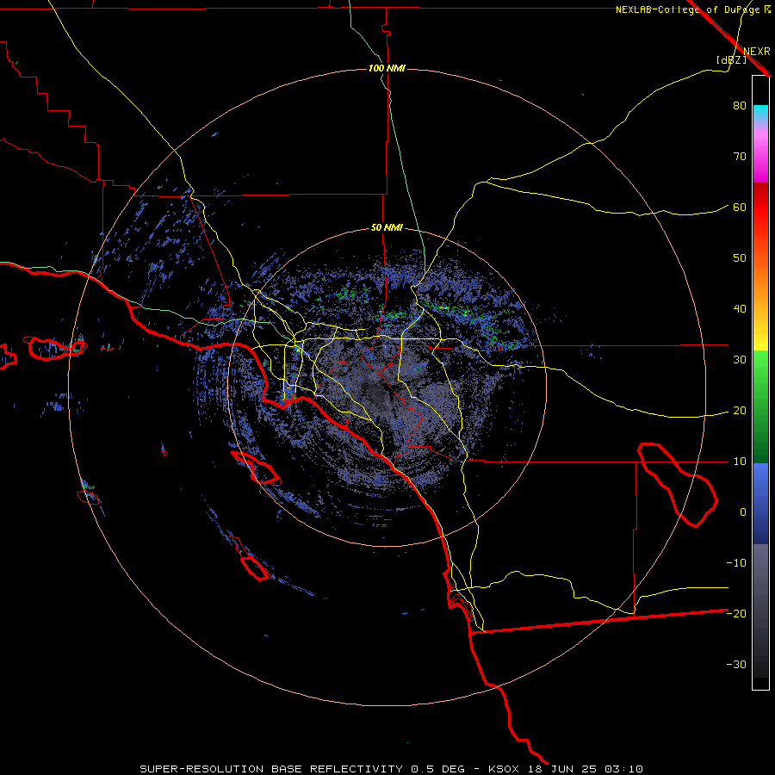Click the 60 value on the dBZ scale
This screenshot has height=775, width=775.
tap(740, 207)
